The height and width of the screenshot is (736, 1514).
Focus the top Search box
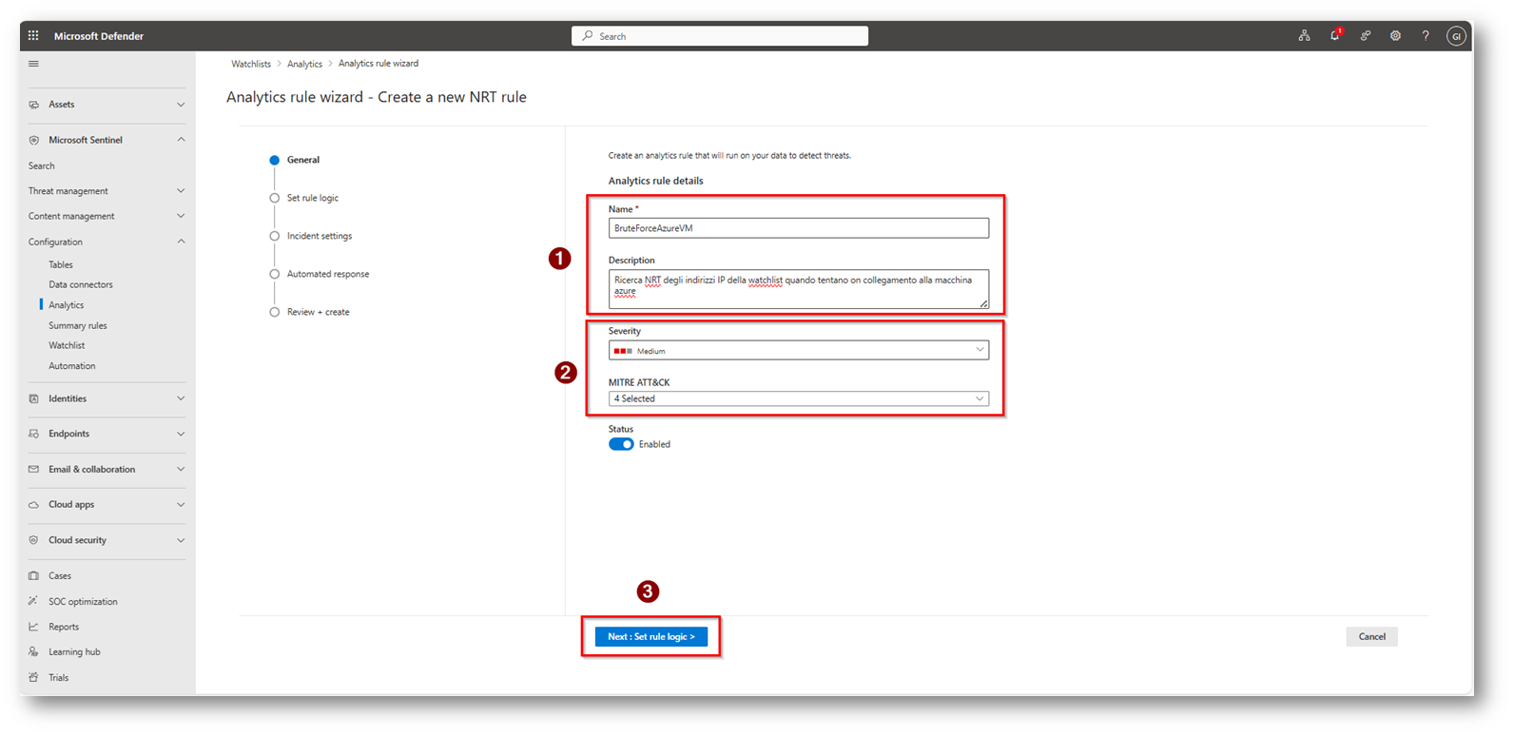coord(720,36)
